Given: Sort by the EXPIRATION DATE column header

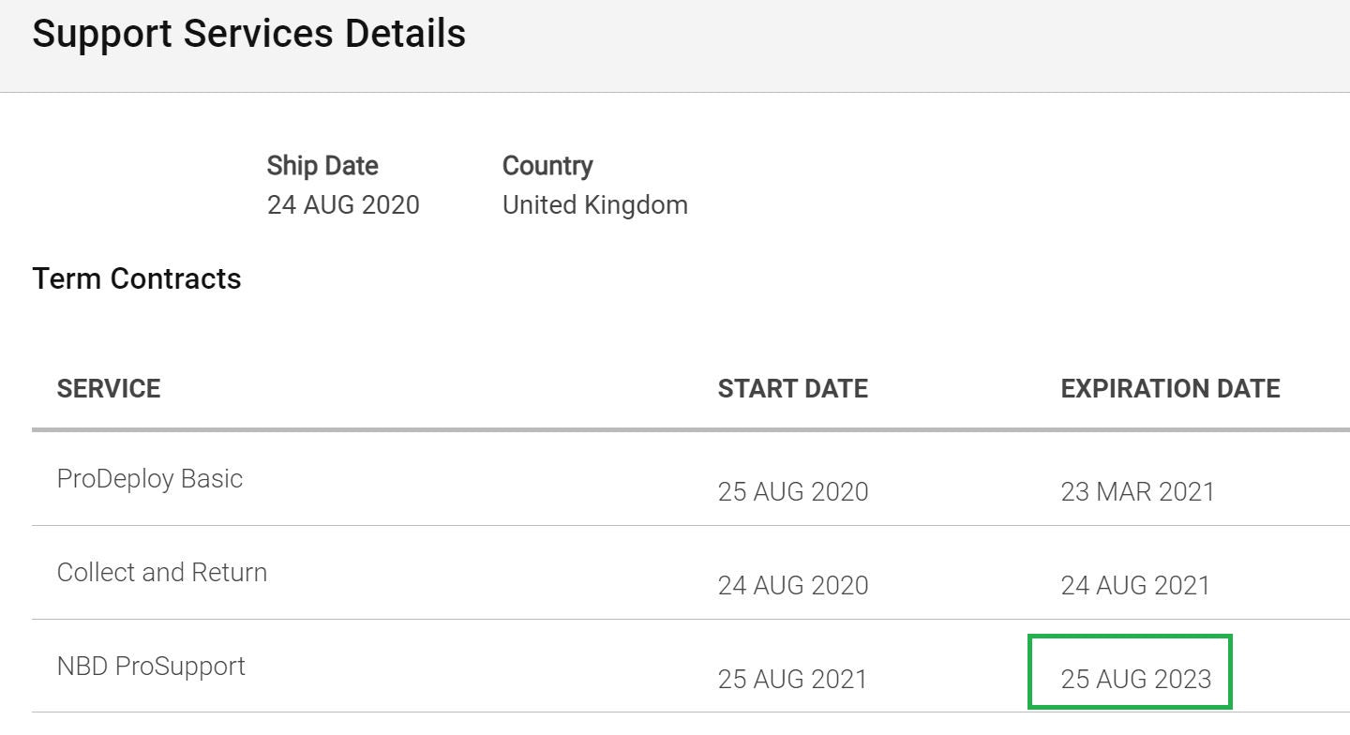Looking at the screenshot, I should coord(1171,388).
